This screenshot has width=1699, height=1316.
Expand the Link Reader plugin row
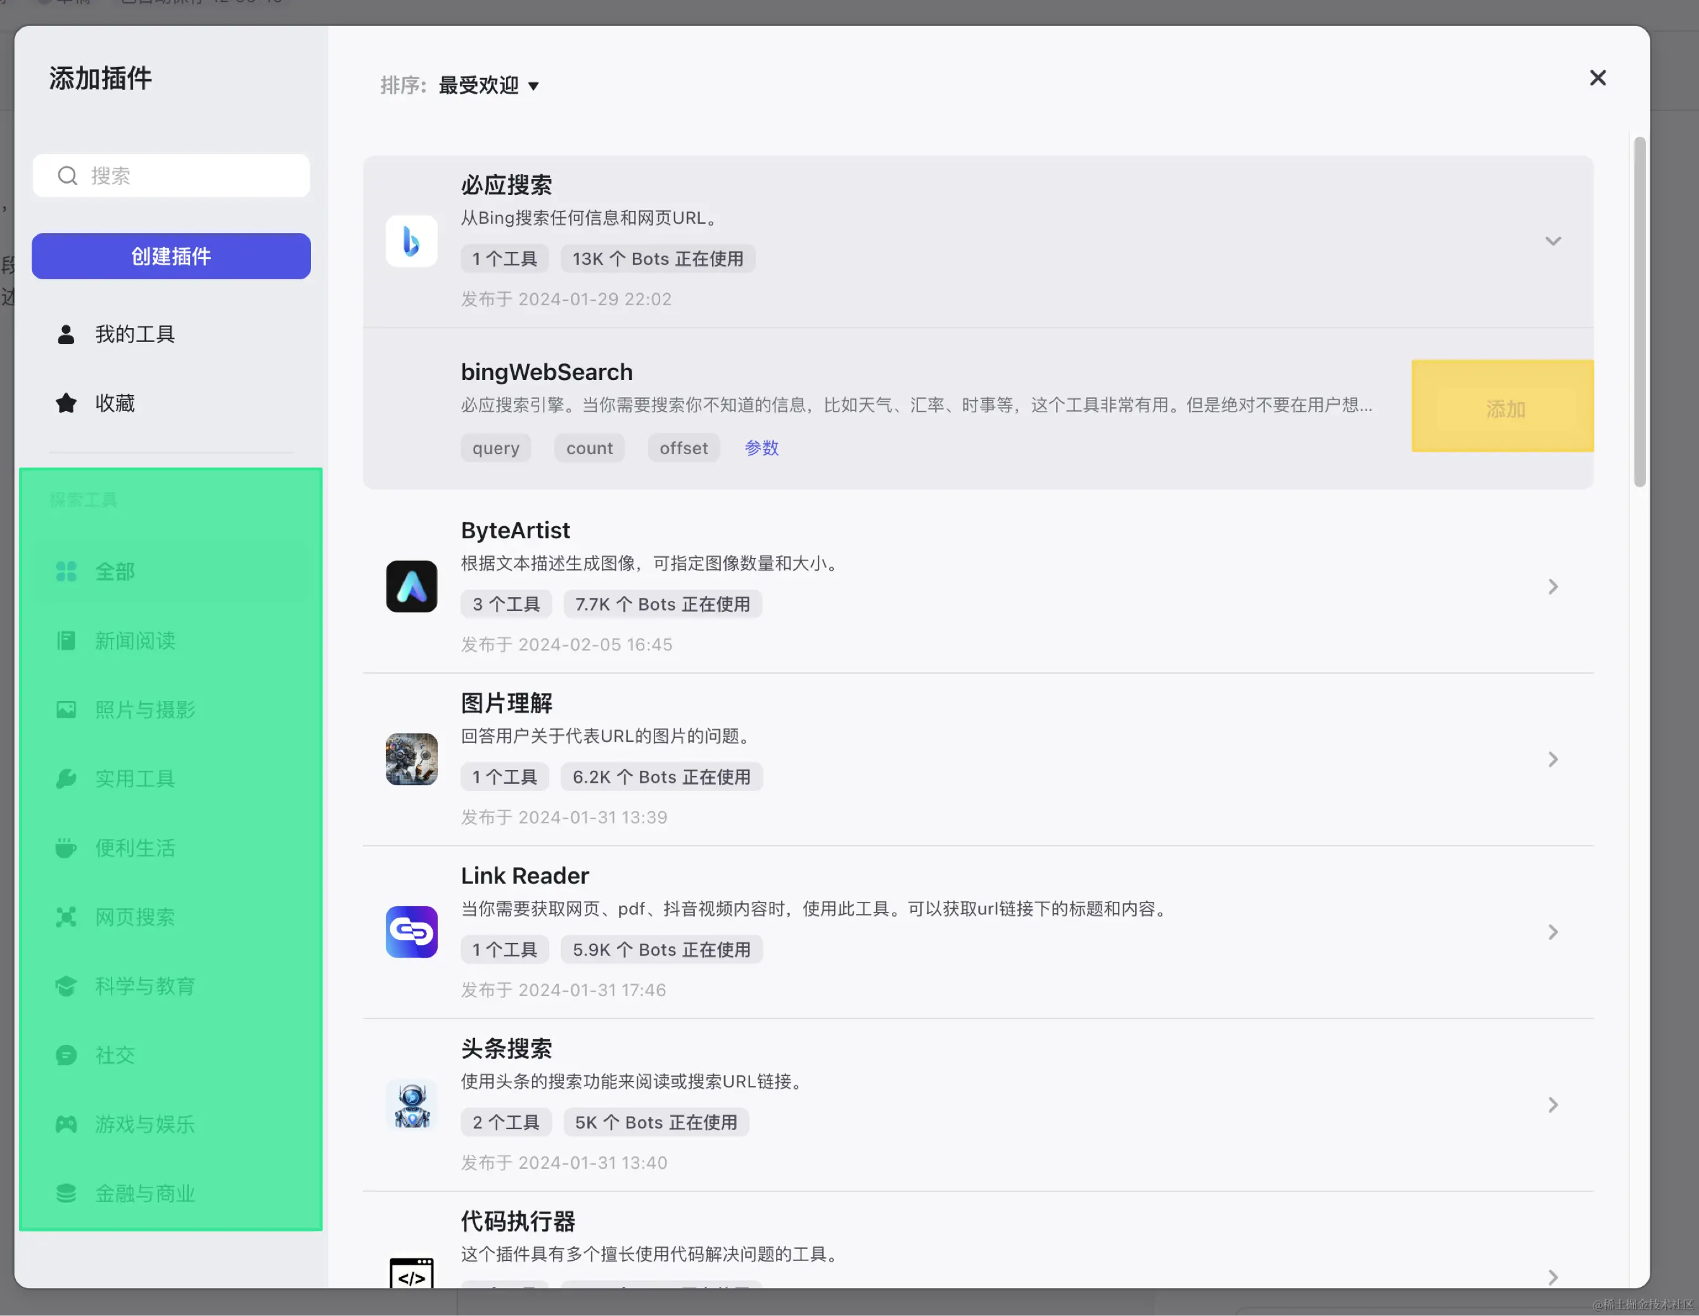point(1552,932)
